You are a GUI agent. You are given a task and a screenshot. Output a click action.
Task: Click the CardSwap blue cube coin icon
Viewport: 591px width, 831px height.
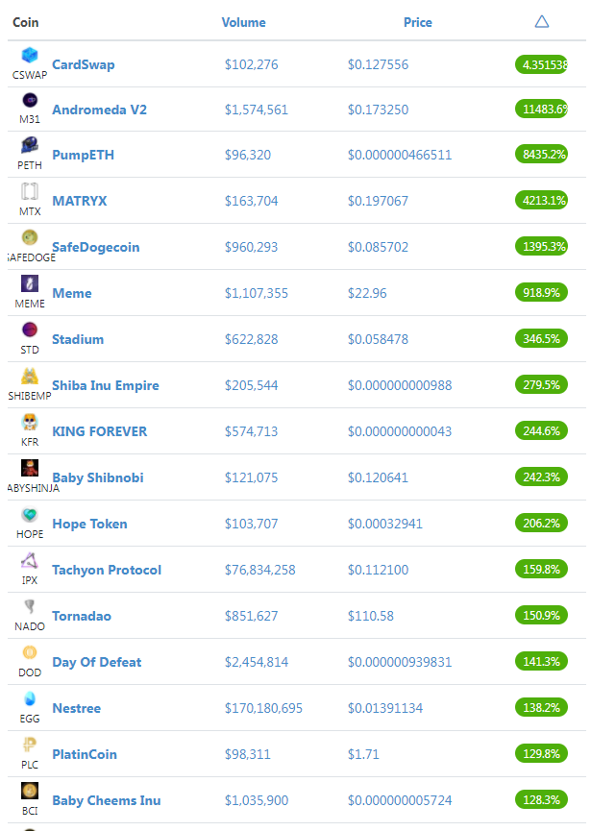pos(30,55)
